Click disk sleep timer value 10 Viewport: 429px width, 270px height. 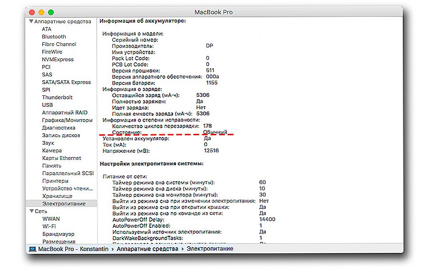(x=262, y=189)
